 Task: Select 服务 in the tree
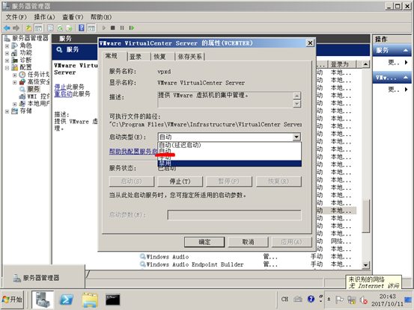pos(34,89)
